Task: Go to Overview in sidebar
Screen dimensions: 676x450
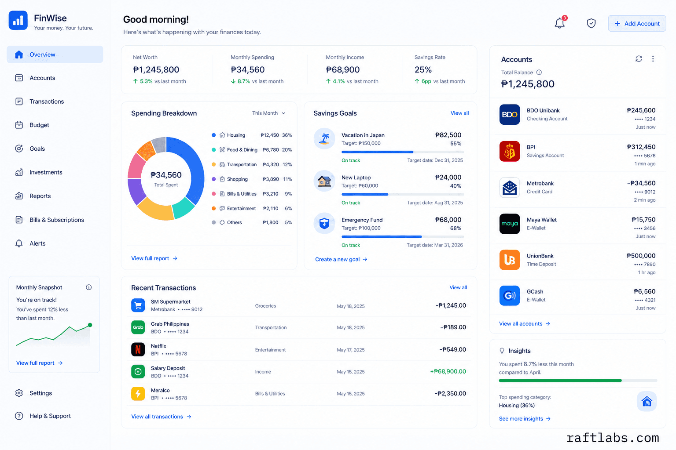Action: (55, 54)
